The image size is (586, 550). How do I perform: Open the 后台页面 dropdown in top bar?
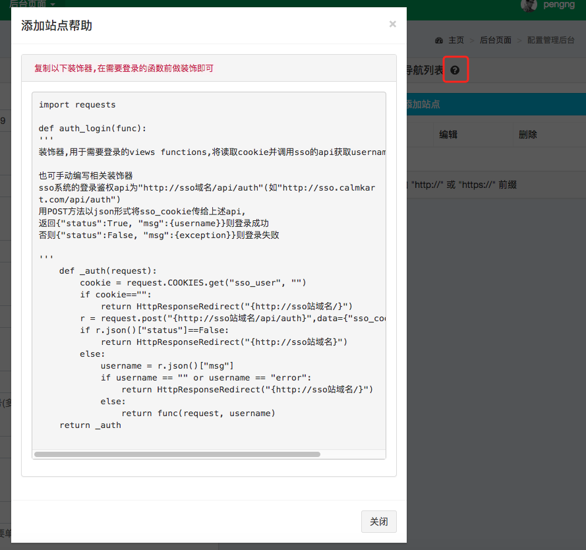32,4
